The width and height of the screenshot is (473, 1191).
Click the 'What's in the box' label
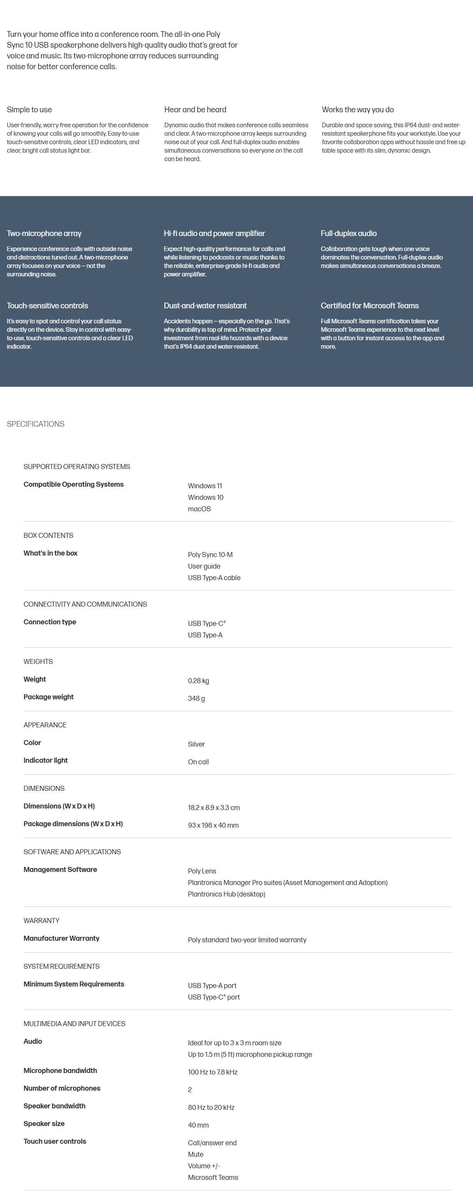point(50,554)
